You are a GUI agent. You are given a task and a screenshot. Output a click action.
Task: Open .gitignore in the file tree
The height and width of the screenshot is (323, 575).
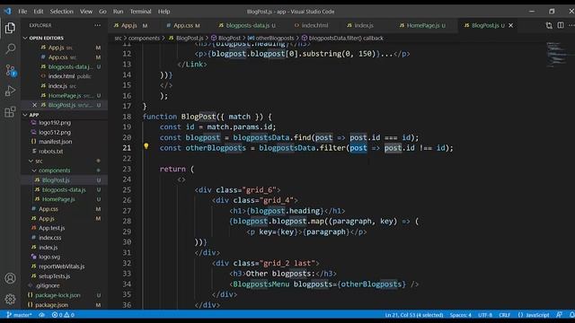[48, 285]
